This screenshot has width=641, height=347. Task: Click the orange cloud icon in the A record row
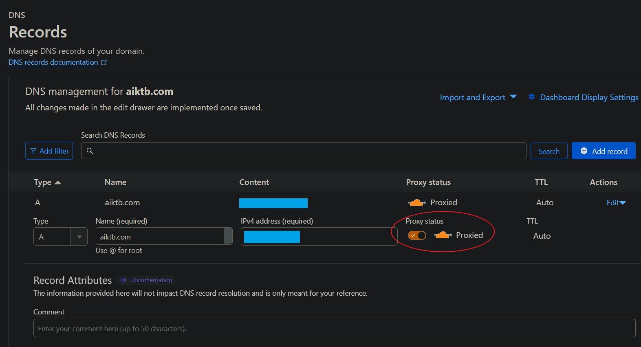pyautogui.click(x=417, y=202)
